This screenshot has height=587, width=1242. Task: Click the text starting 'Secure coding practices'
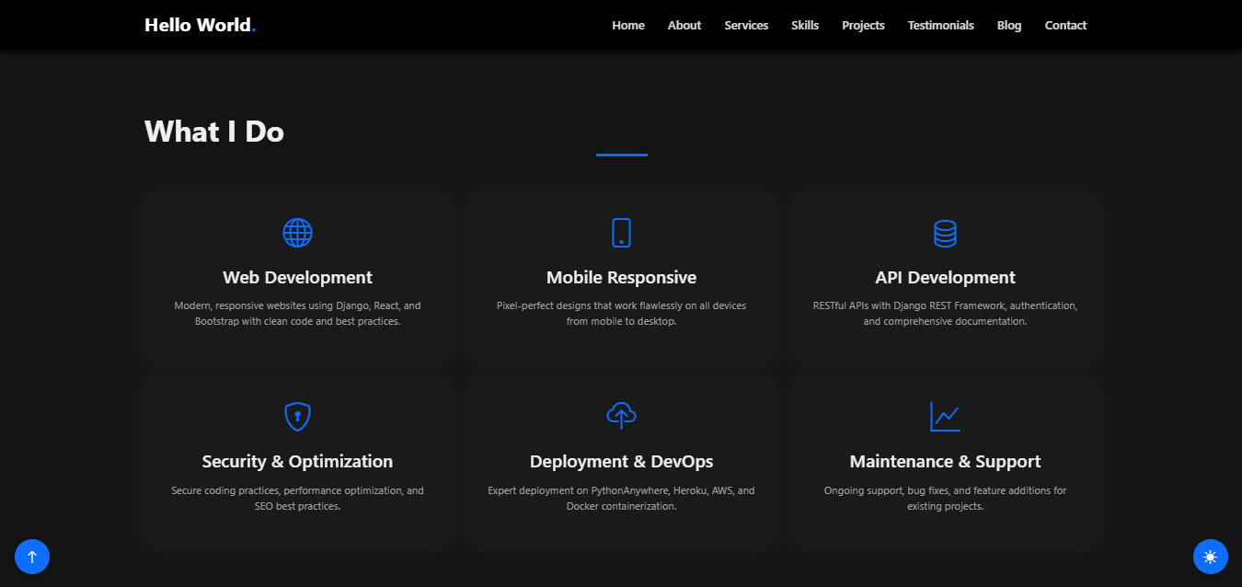point(297,499)
